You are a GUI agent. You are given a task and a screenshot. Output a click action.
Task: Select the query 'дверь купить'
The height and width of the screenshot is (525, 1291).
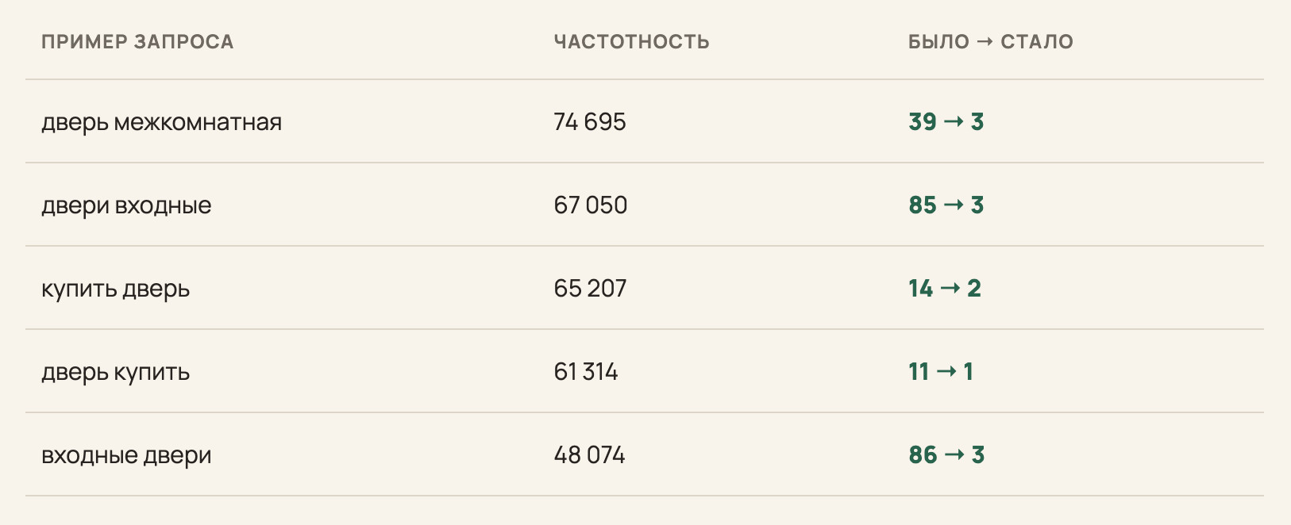[x=116, y=373]
